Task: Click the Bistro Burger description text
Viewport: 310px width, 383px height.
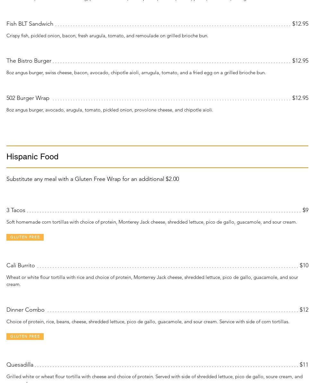Action: point(136,73)
